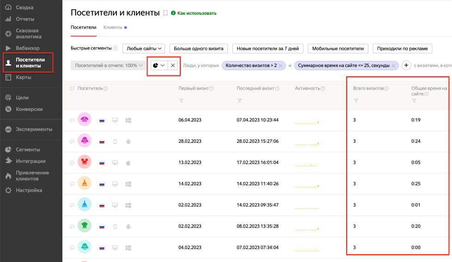Viewport: 452px width, 262px height.
Task: Select the Посетители tab
Action: pyautogui.click(x=83, y=27)
